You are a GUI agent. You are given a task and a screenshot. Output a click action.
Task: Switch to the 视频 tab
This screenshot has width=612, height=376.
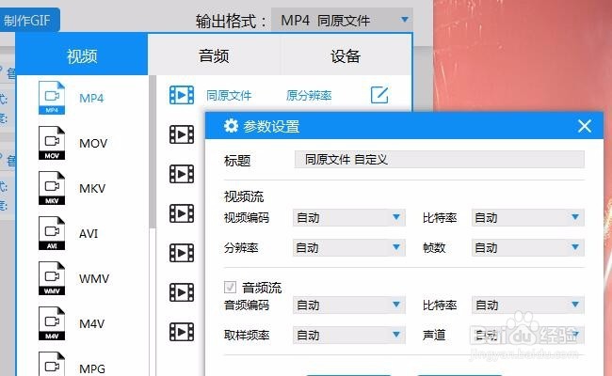click(82, 55)
